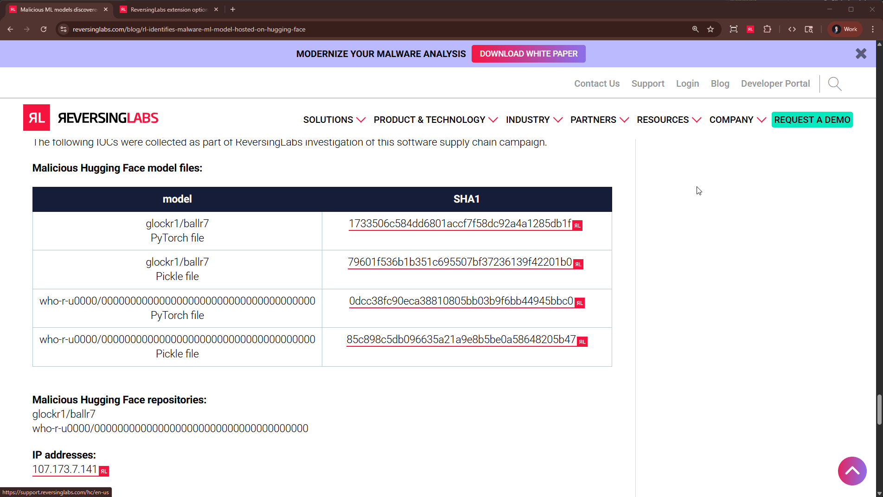Image resolution: width=883 pixels, height=497 pixels.
Task: Expand the PRODUCT & TECHNOLOGY menu
Action: click(436, 120)
